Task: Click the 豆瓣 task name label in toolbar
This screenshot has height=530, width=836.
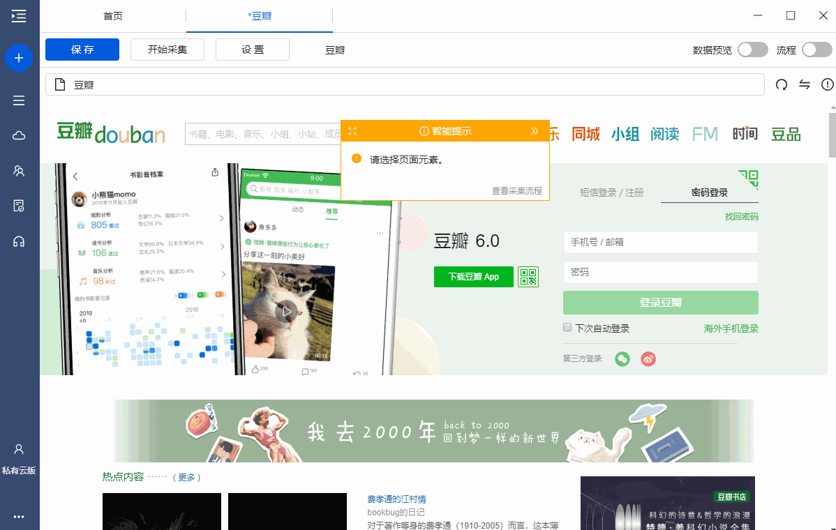Action: (335, 50)
